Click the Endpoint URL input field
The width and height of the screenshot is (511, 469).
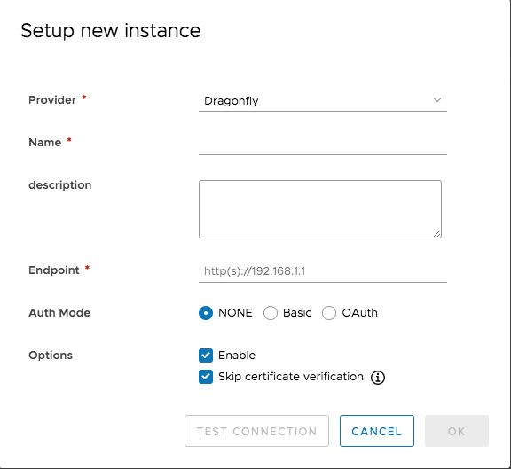tap(323, 271)
